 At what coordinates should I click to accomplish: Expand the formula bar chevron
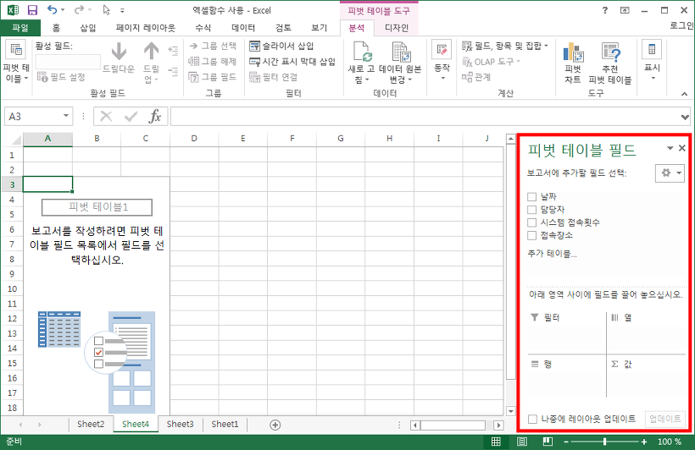click(685, 117)
